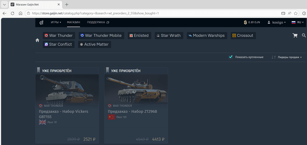Open the RU language selector
307x145 pixels.
297,22
